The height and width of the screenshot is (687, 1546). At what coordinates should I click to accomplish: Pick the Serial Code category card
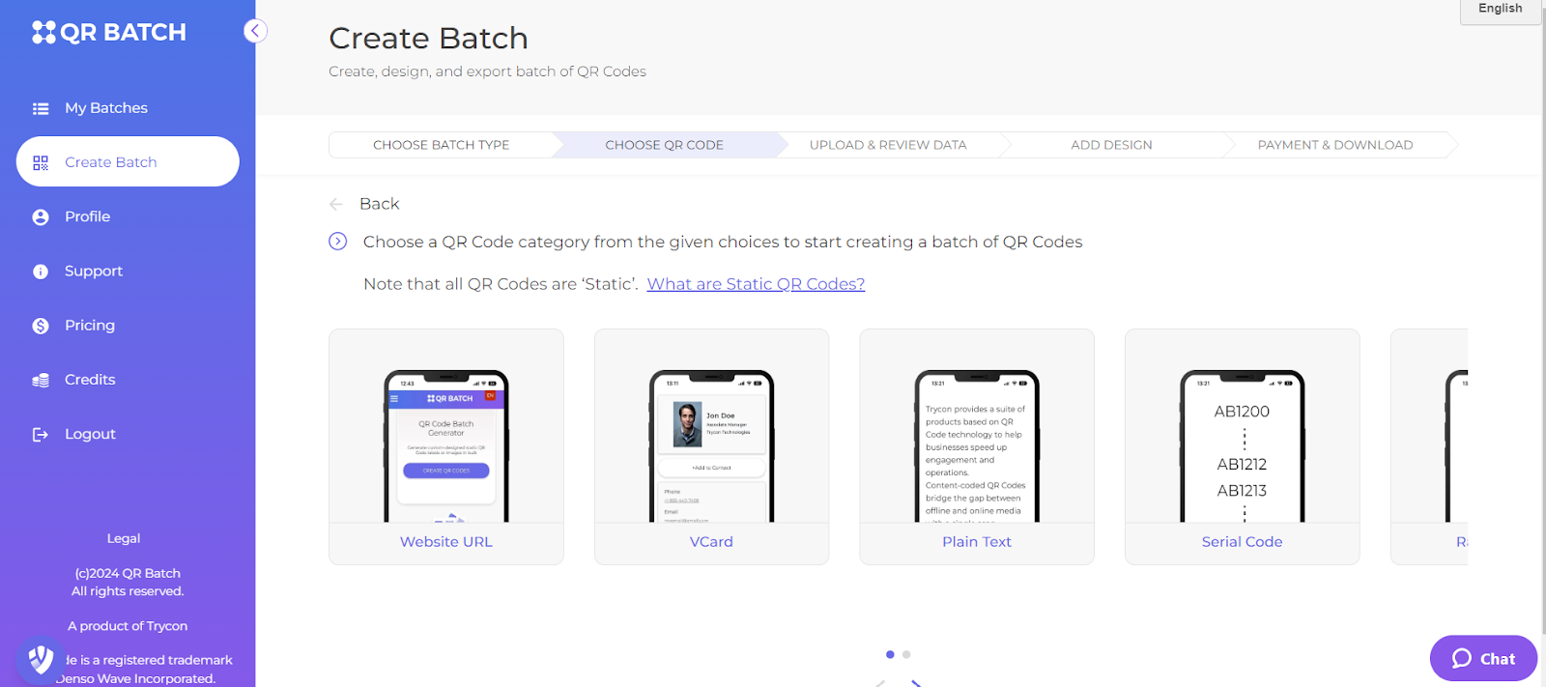(1242, 446)
